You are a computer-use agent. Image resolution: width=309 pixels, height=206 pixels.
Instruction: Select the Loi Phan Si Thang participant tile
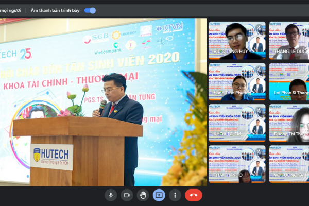coord(289,82)
